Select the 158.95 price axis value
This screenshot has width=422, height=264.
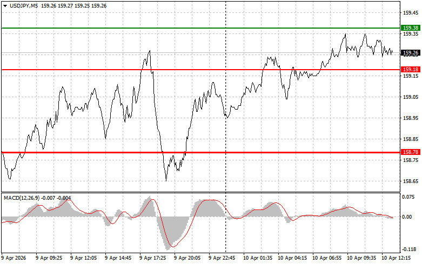[x=411, y=118]
